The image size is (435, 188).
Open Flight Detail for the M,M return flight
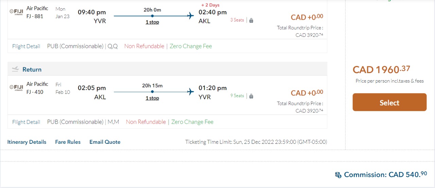coord(26,122)
